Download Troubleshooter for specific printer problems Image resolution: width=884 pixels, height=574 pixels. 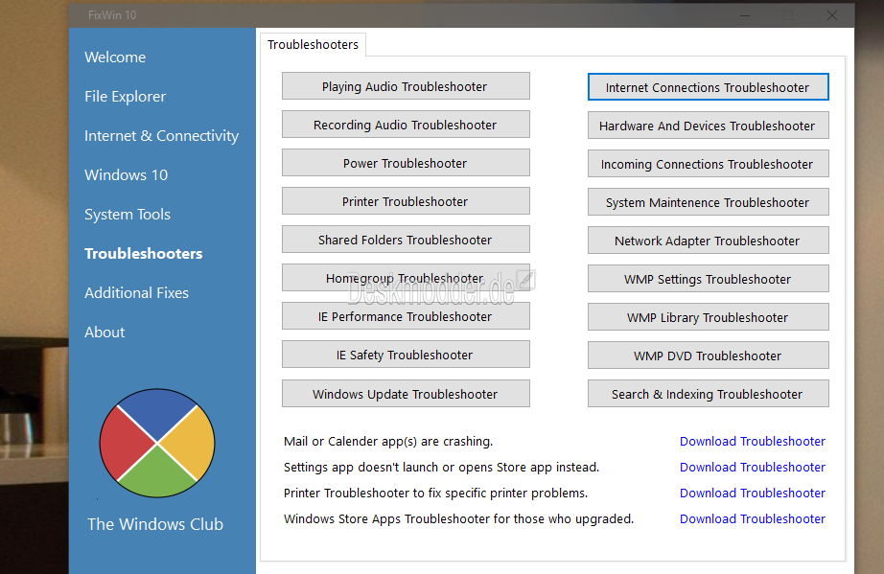(x=752, y=493)
